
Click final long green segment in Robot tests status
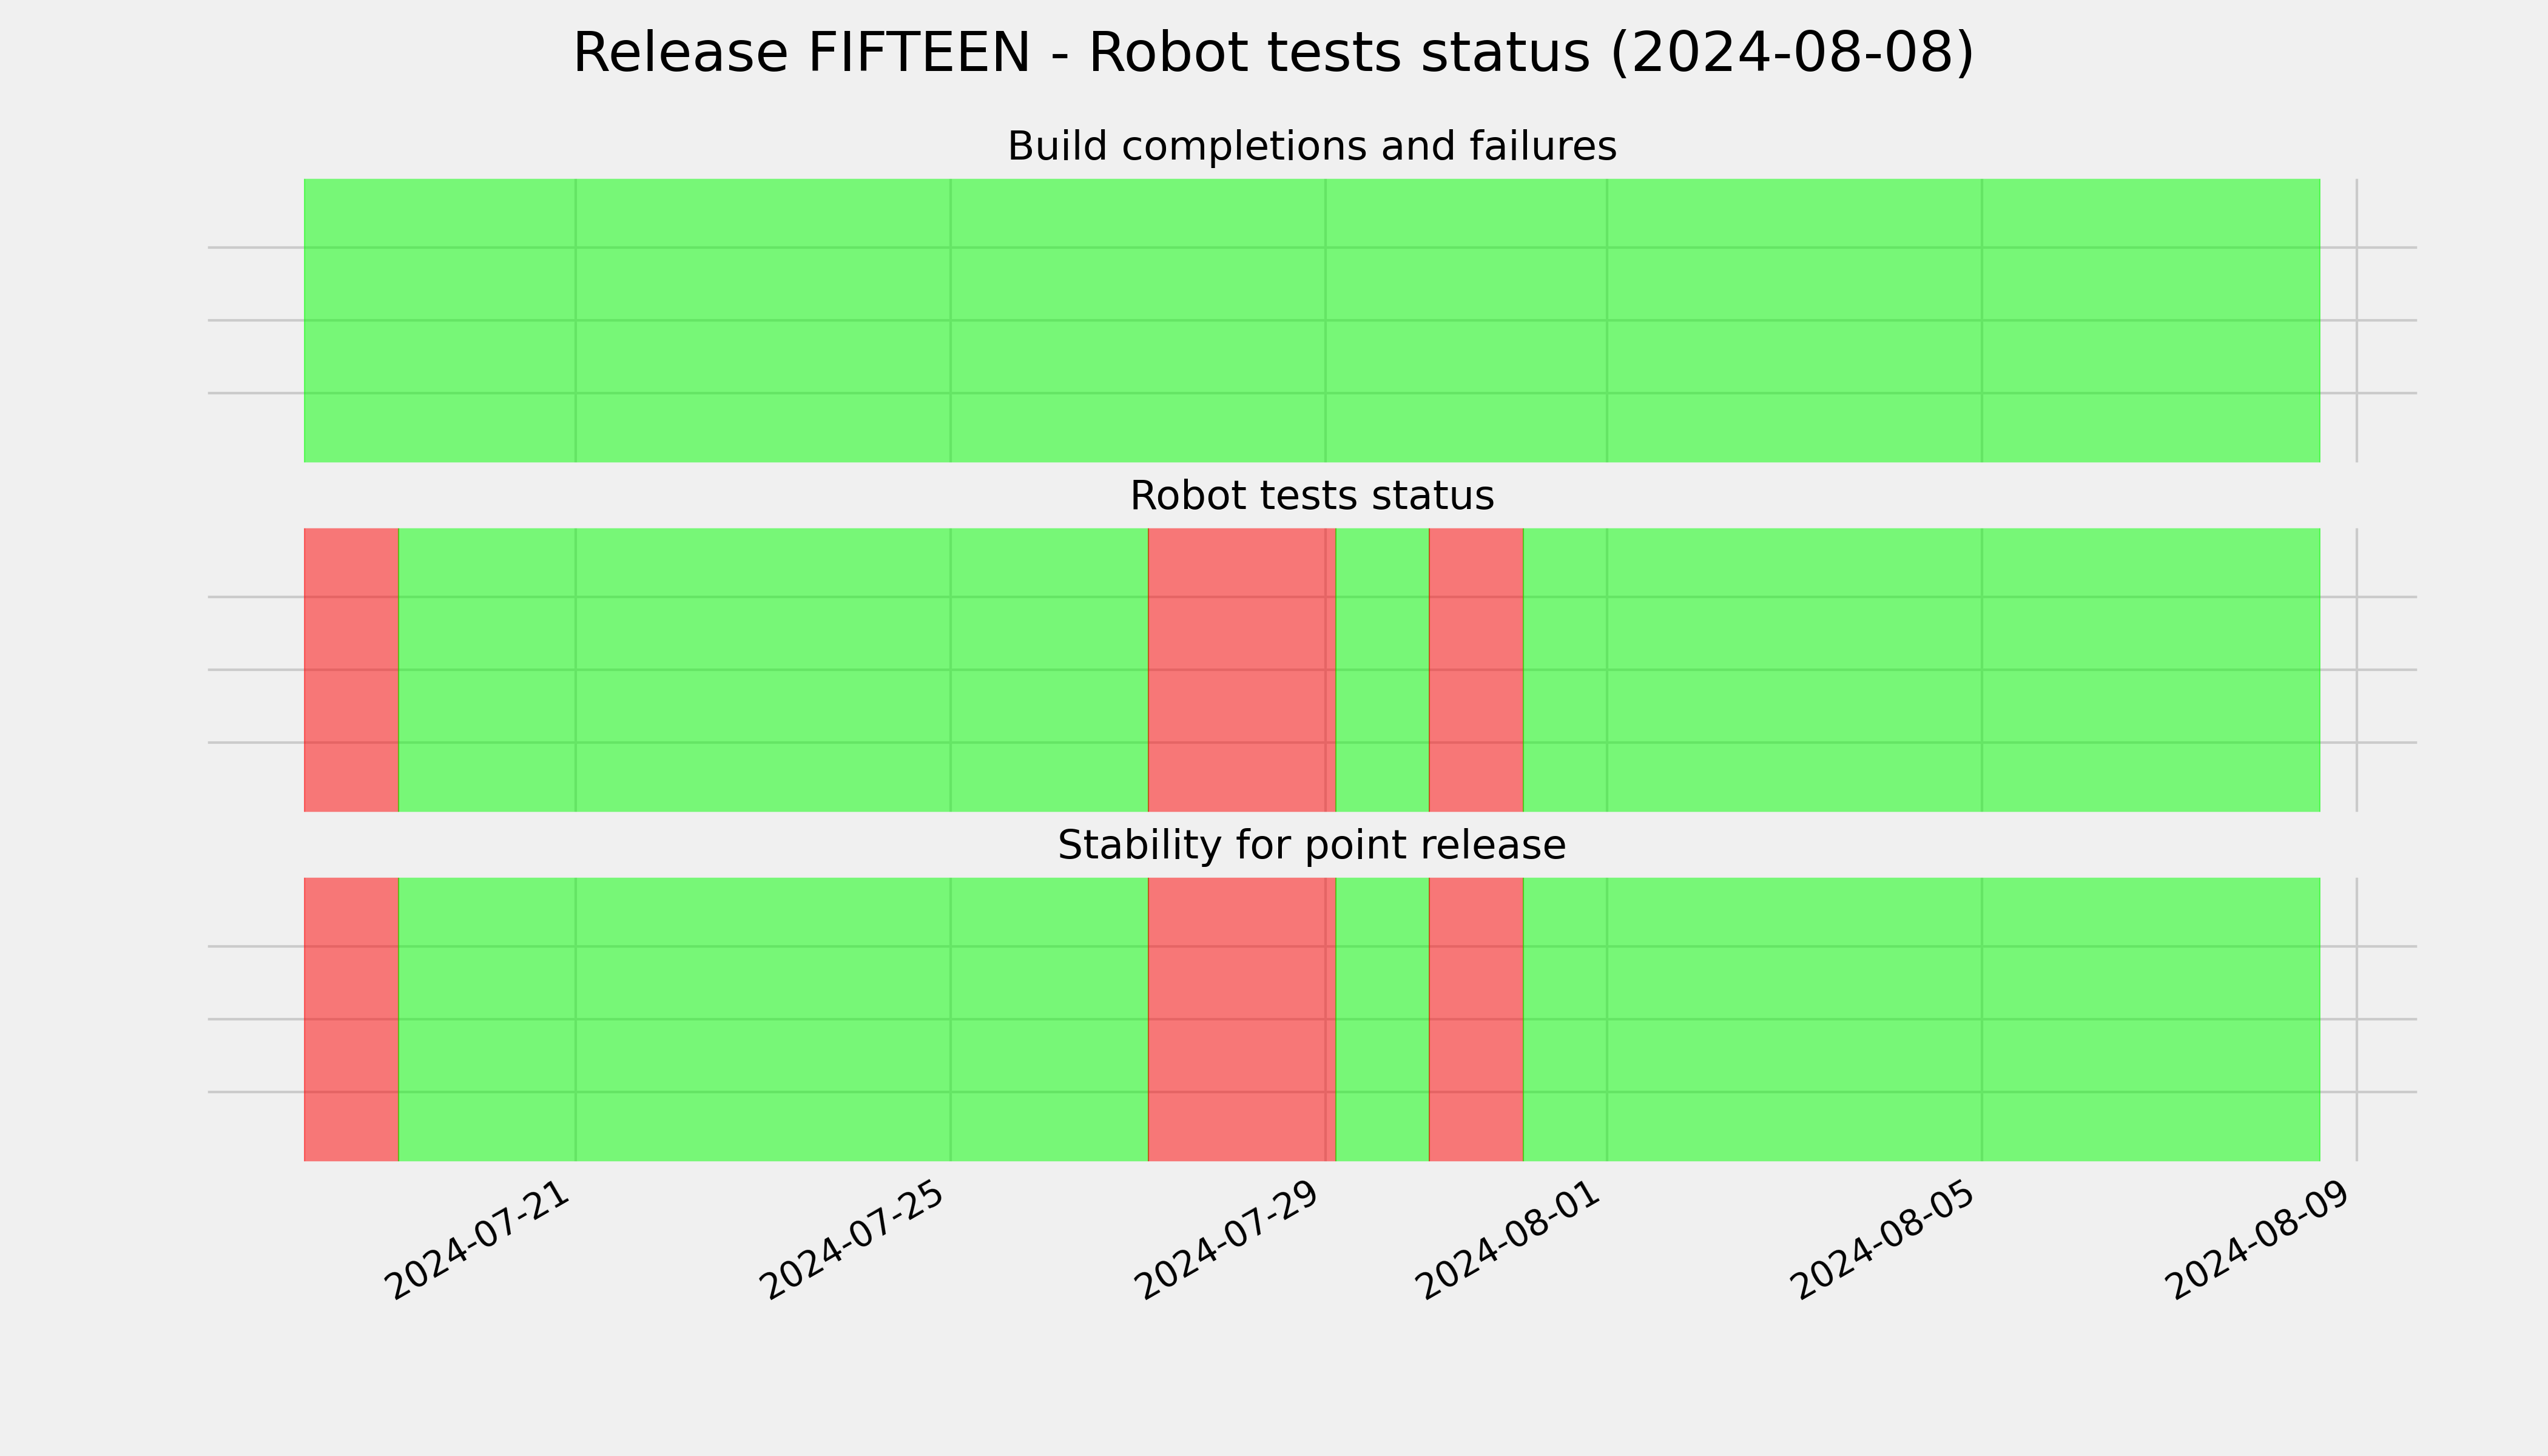coord(1922,670)
